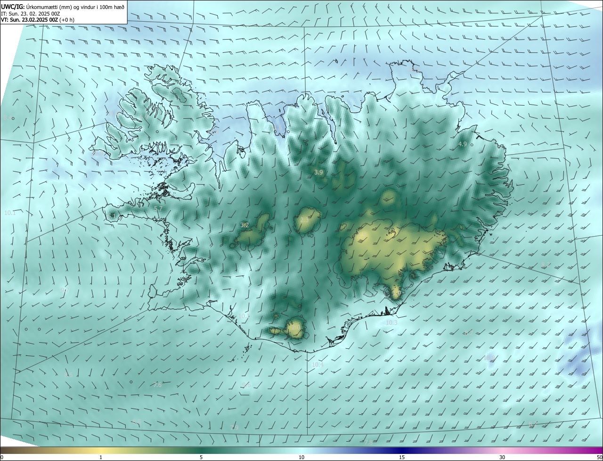Click the 7.9 value label near the bottom
Image resolution: width=603 pixels, height=461 pixels.
tap(235, 428)
